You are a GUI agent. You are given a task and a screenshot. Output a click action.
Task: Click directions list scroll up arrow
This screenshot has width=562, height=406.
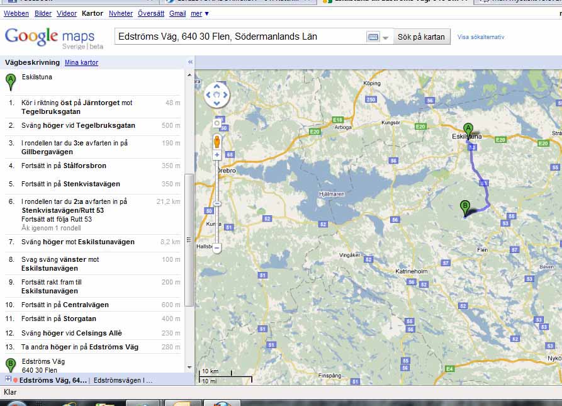coord(189,75)
